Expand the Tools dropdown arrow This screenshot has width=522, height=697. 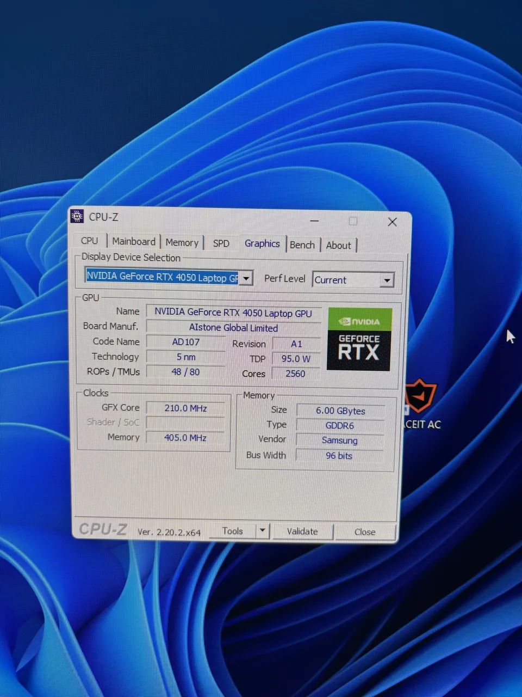[263, 530]
